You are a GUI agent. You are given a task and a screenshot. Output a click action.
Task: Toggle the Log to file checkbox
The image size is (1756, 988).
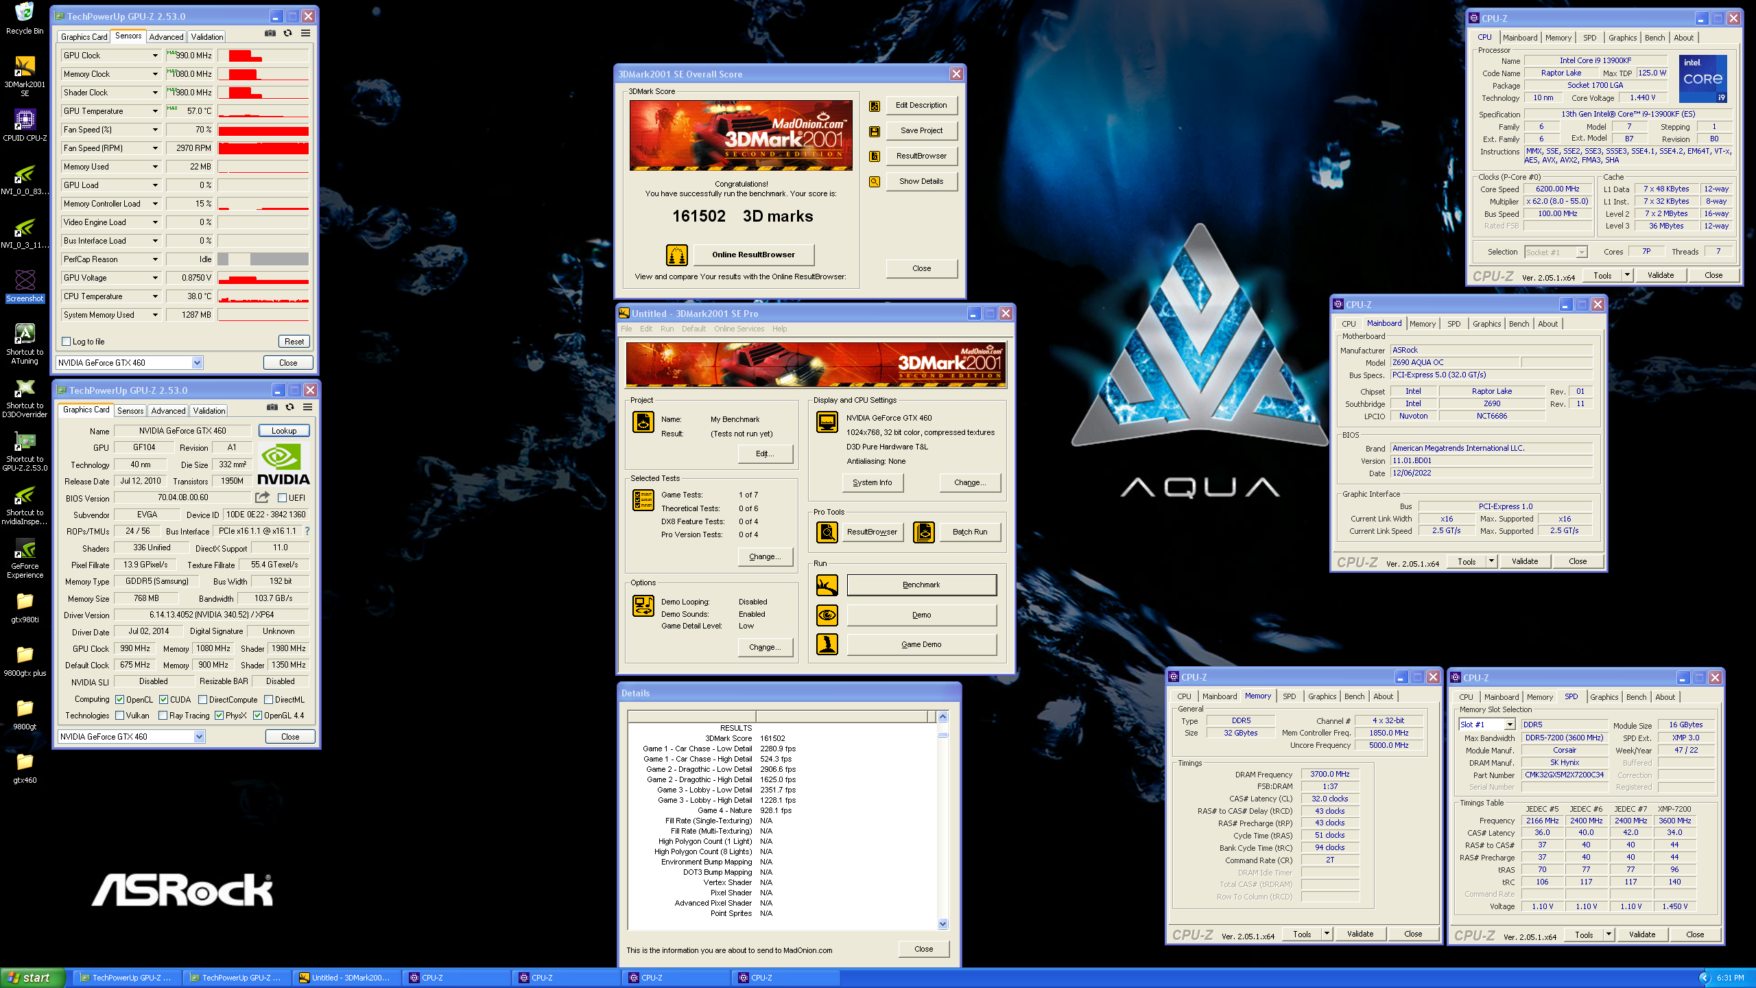tap(67, 342)
